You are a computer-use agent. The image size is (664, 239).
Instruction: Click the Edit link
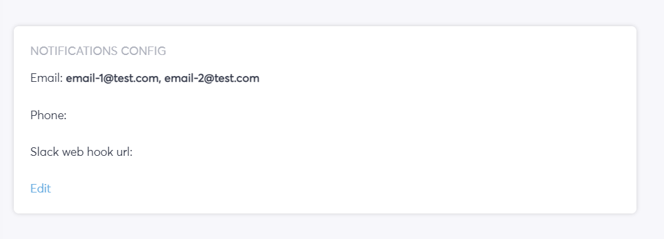coord(41,188)
